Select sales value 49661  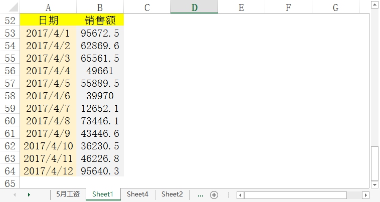pyautogui.click(x=100, y=71)
